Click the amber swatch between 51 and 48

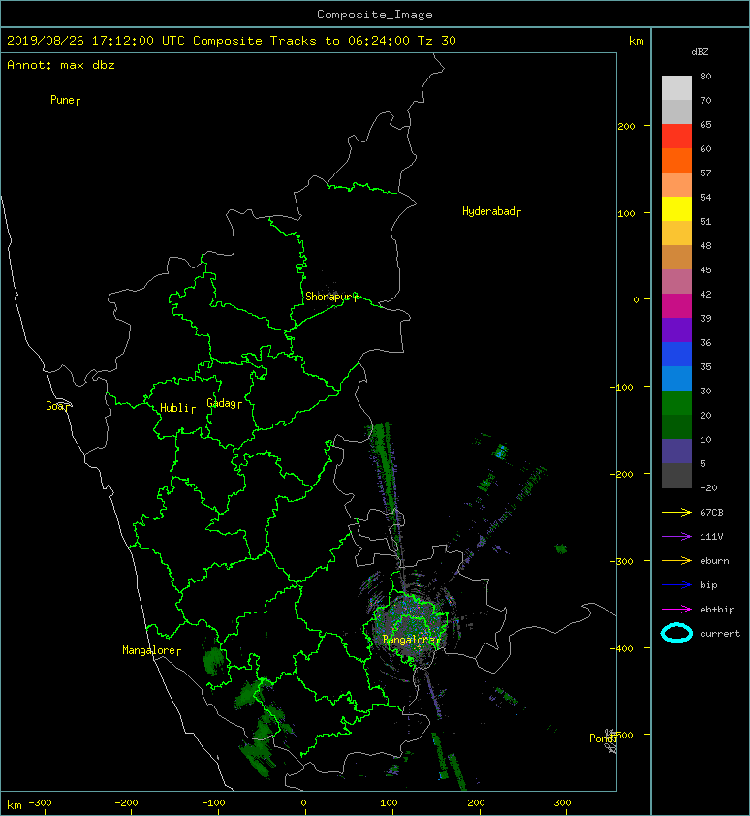tap(676, 234)
